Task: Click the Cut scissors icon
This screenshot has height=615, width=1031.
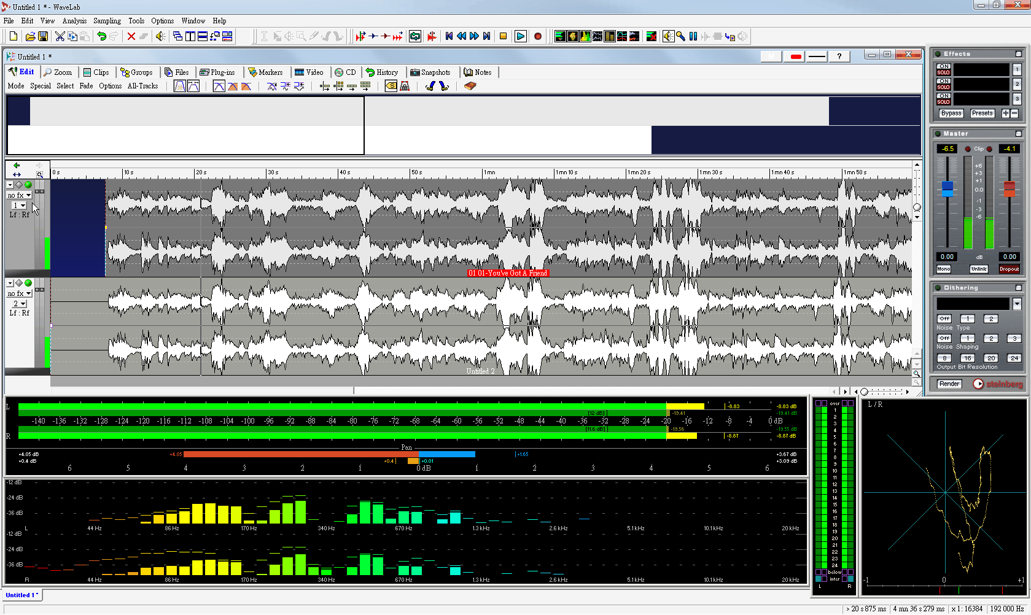Action: [60, 36]
